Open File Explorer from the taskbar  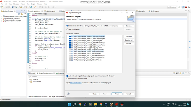click(x=95, y=104)
